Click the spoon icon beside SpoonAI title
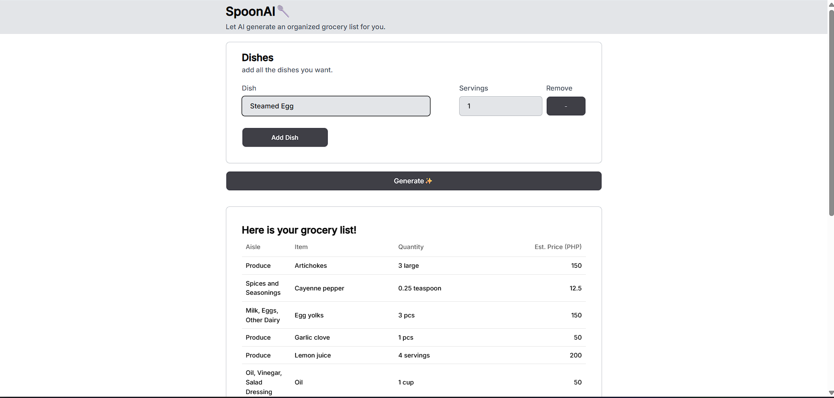Image resolution: width=834 pixels, height=398 pixels. (x=283, y=11)
